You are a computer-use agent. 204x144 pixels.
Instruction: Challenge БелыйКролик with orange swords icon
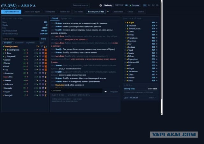(x=46, y=50)
